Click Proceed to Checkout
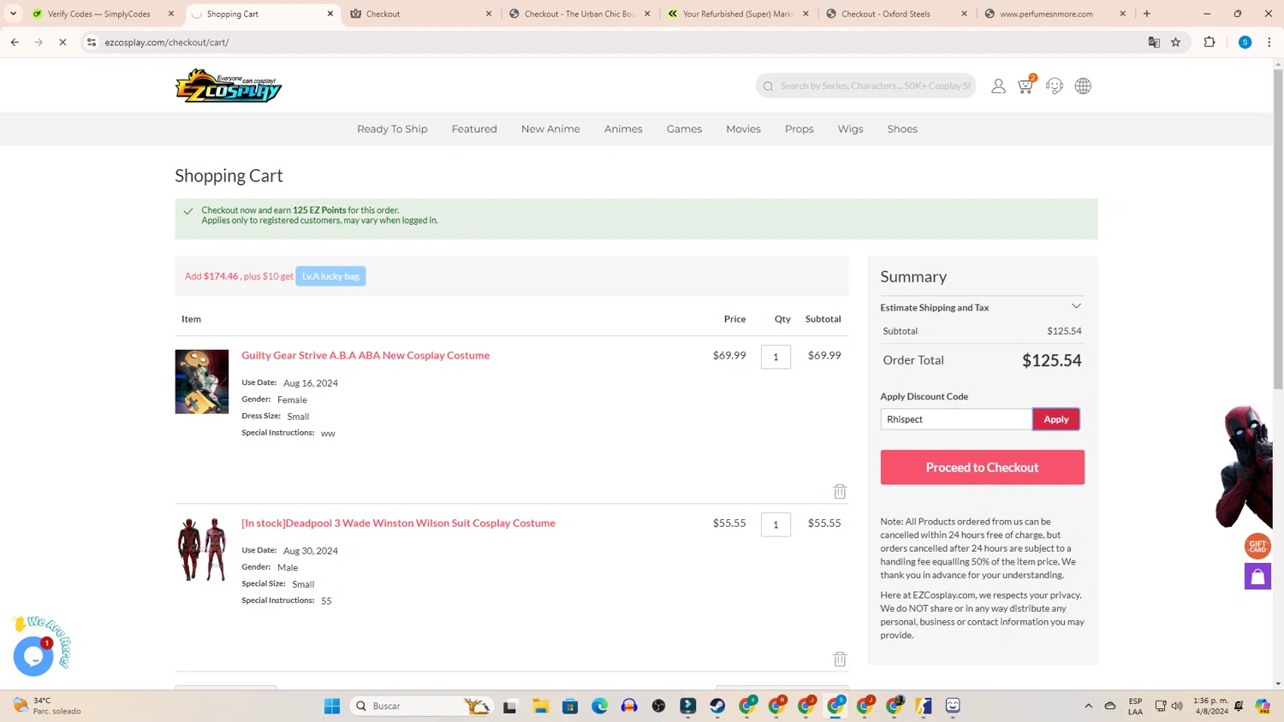 pyautogui.click(x=982, y=467)
